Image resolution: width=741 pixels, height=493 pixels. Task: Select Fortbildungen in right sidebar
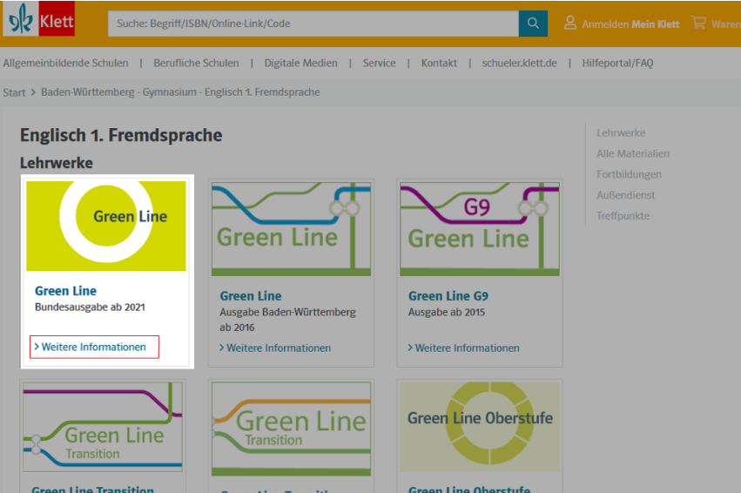click(x=629, y=174)
